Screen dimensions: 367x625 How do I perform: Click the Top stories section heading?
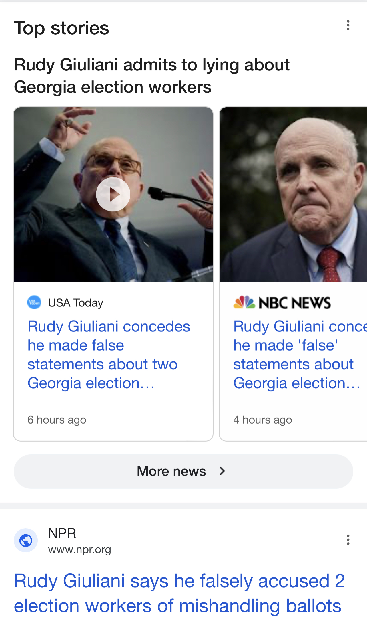coord(61,28)
